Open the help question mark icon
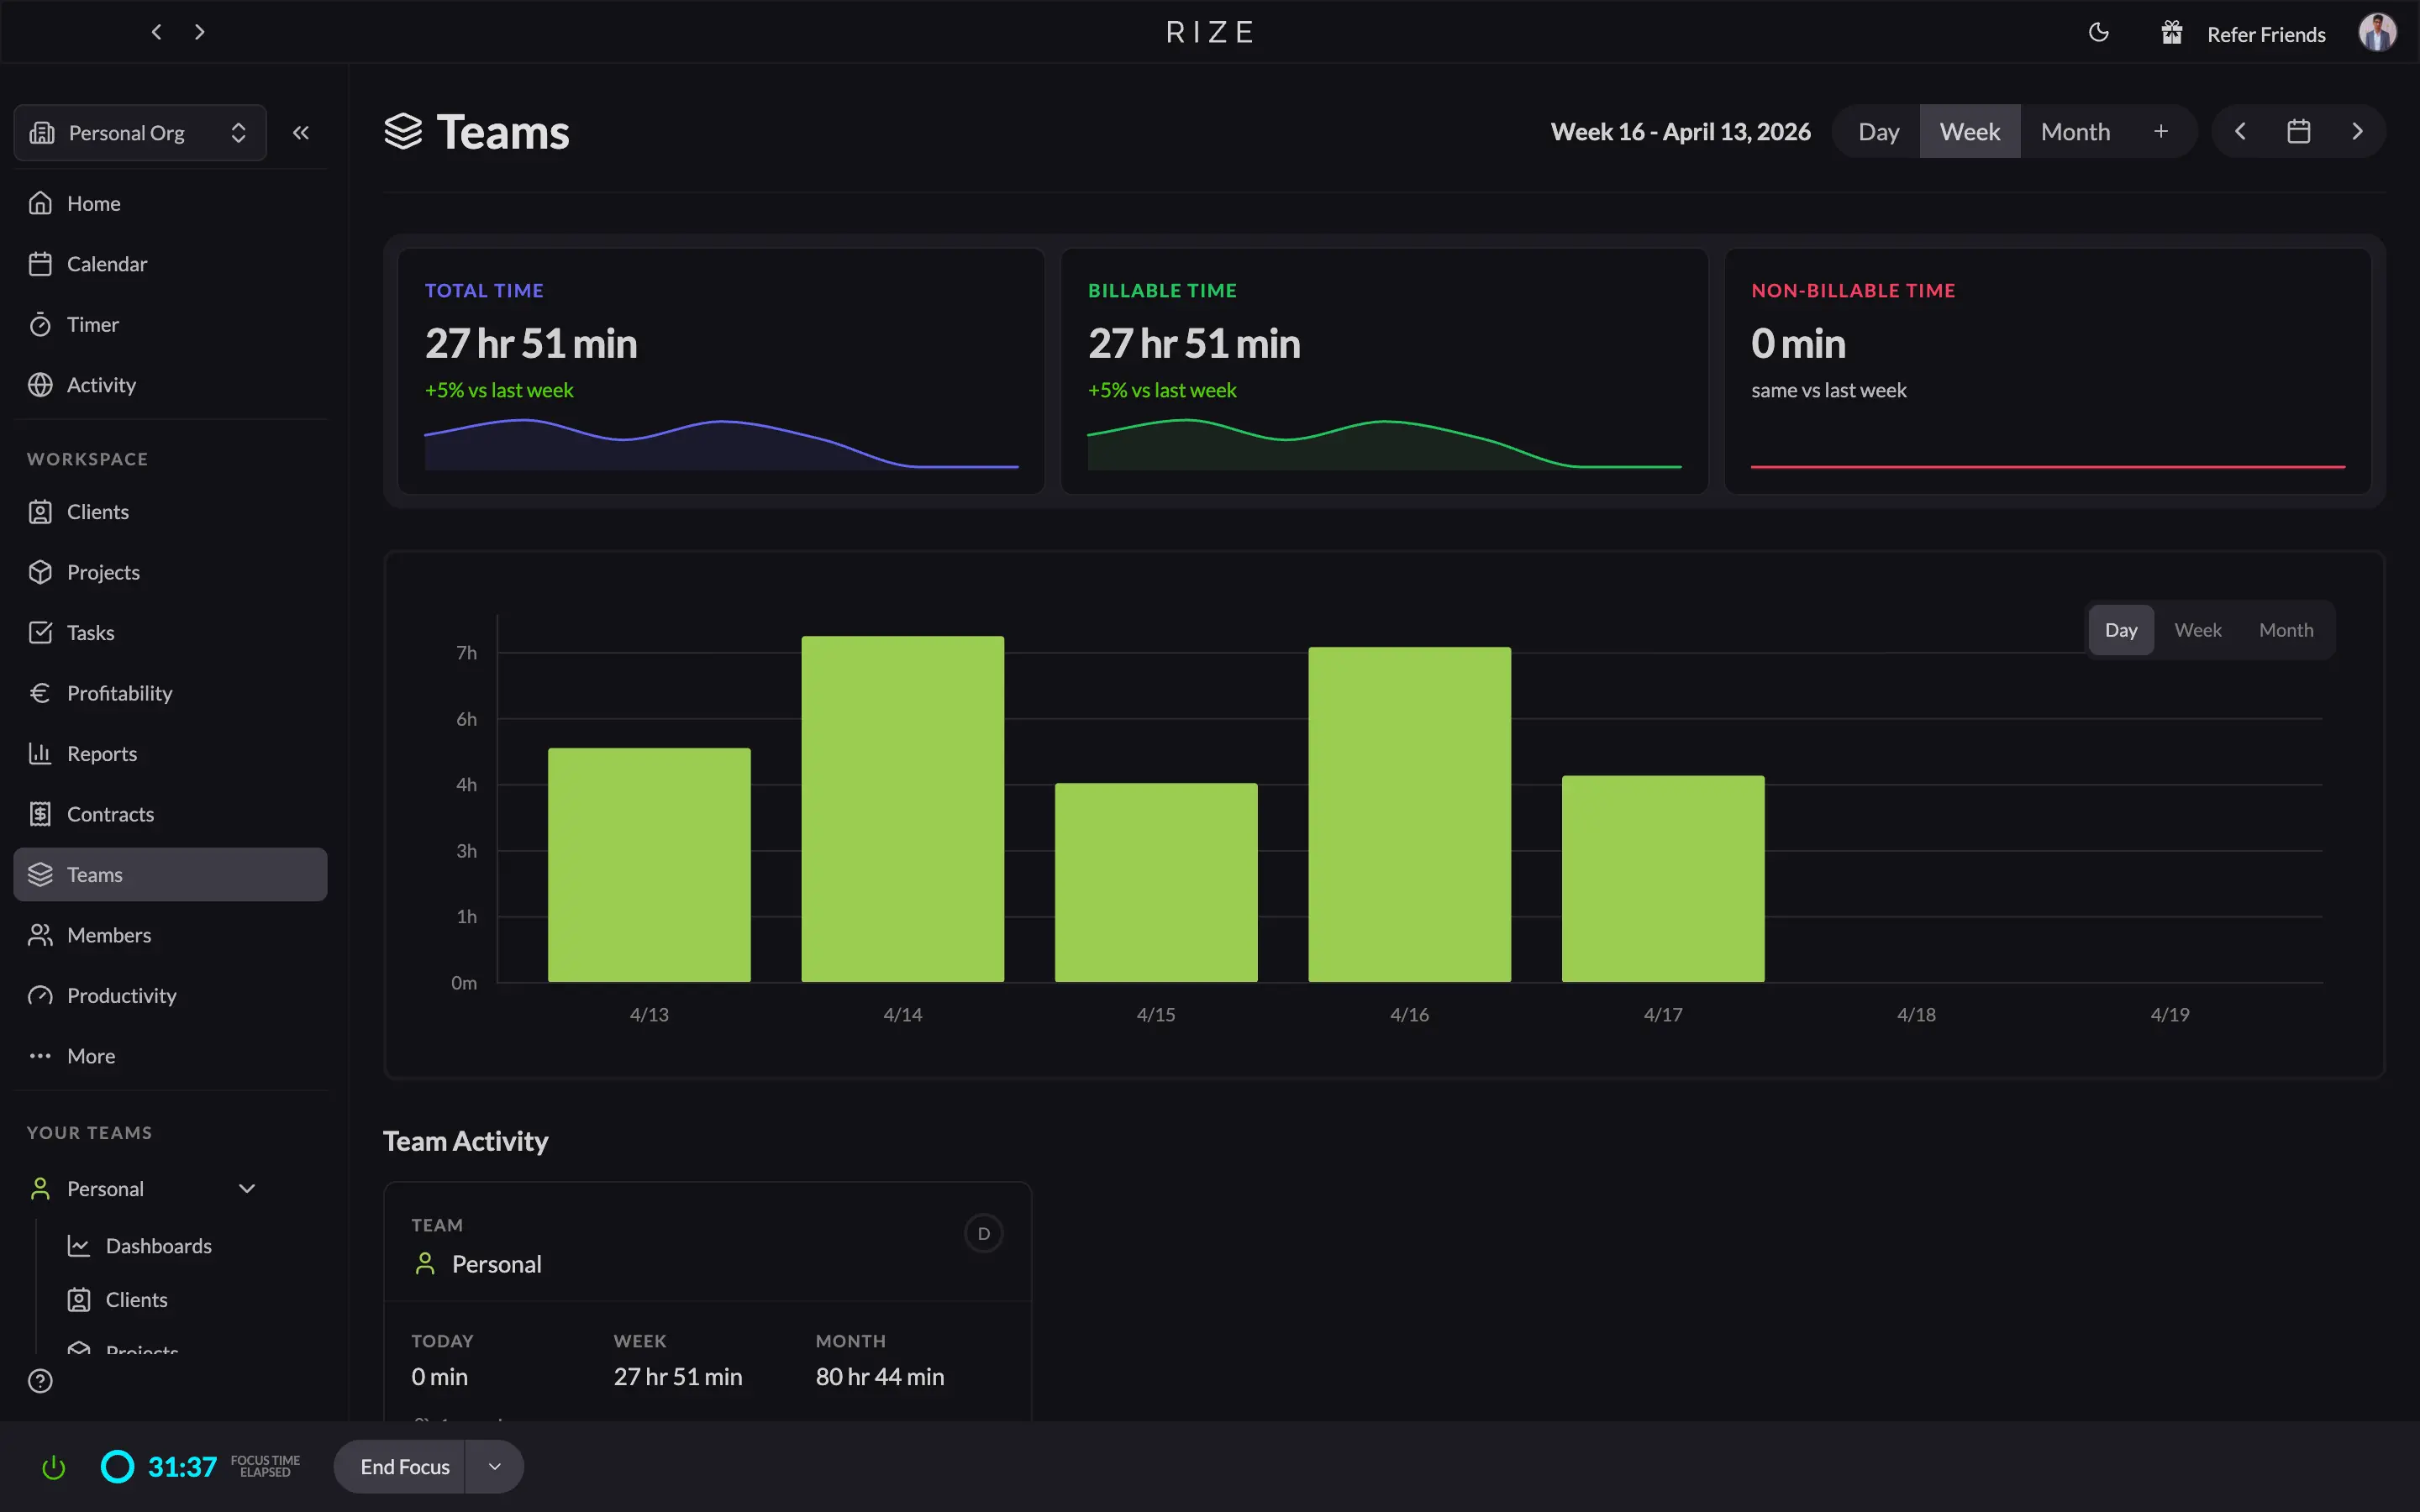Screen dimensions: 2420x1512 click(x=40, y=1381)
